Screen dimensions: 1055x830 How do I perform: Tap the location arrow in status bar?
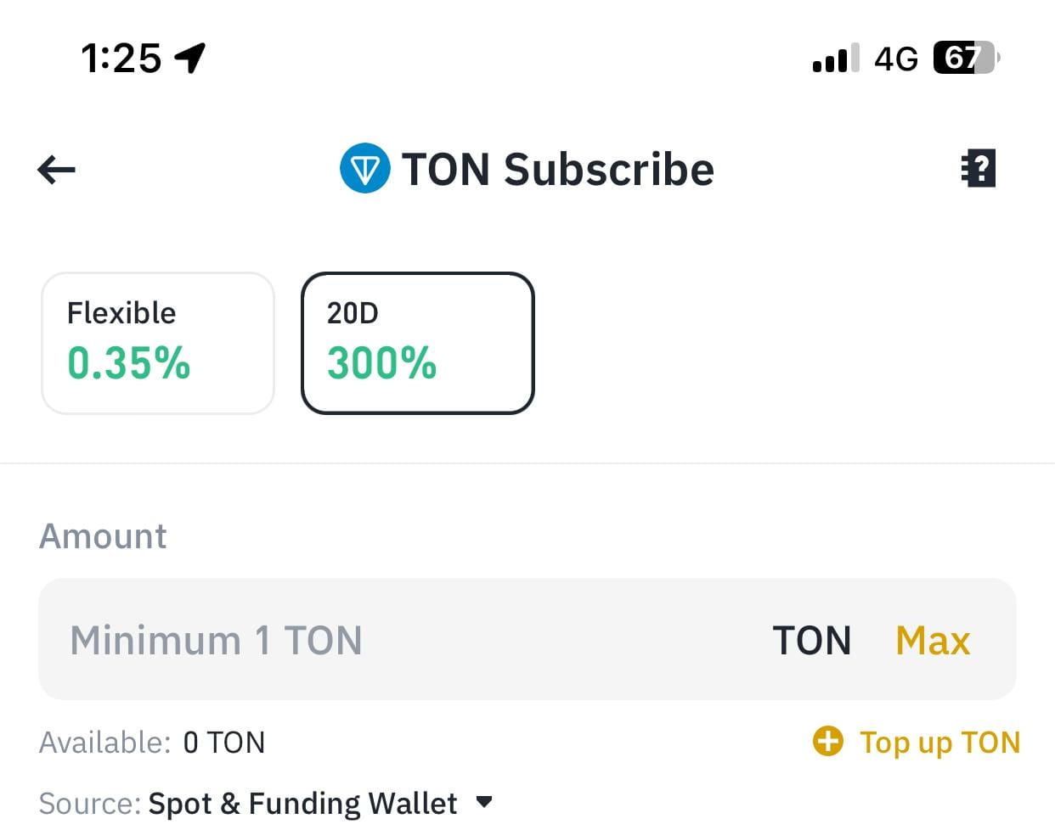tap(190, 58)
